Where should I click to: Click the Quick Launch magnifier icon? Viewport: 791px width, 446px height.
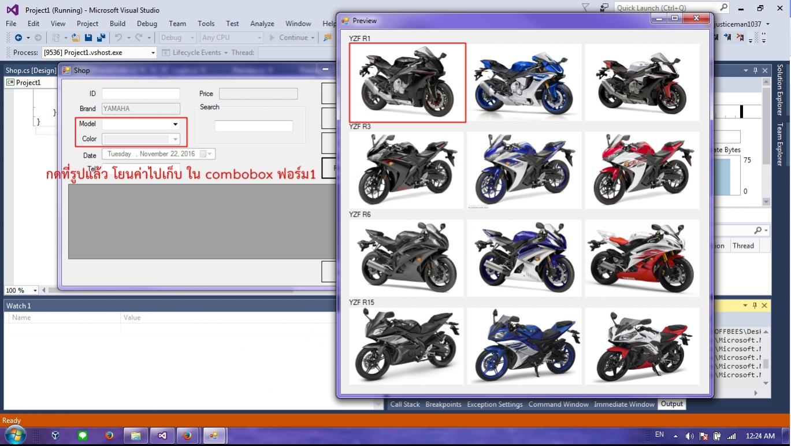coord(724,8)
